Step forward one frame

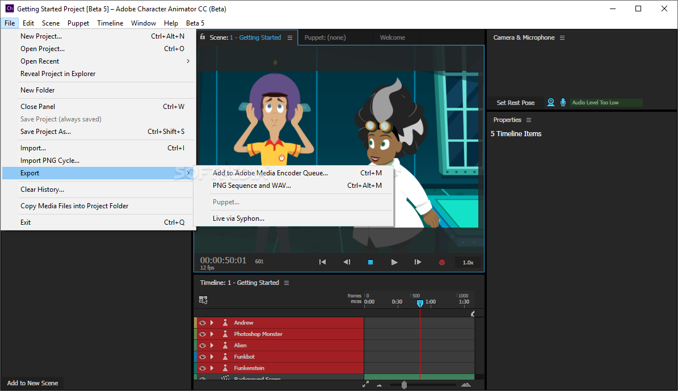point(418,262)
